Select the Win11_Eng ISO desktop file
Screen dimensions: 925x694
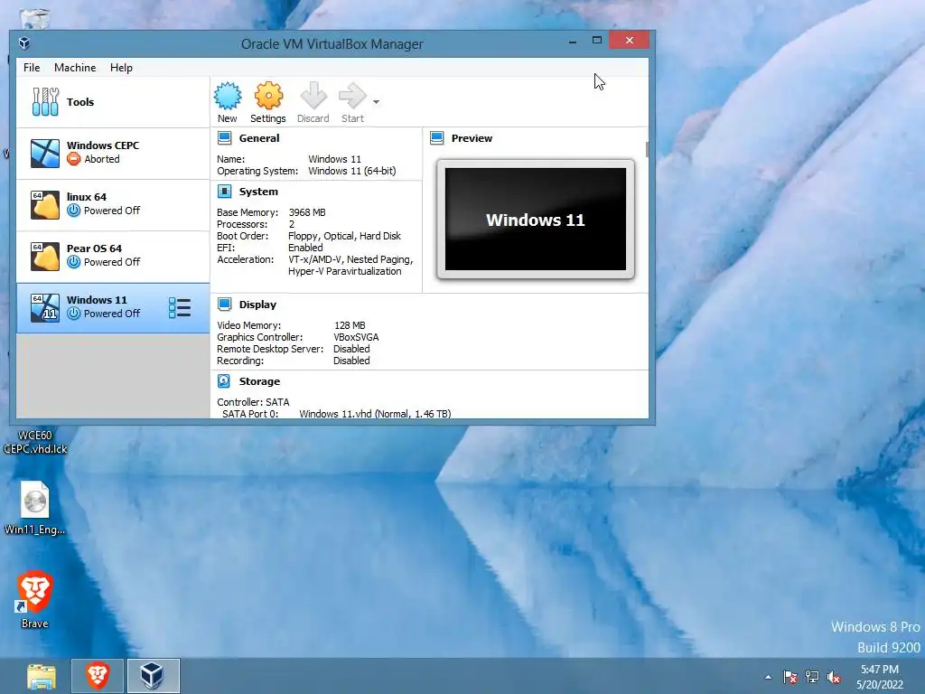point(35,508)
